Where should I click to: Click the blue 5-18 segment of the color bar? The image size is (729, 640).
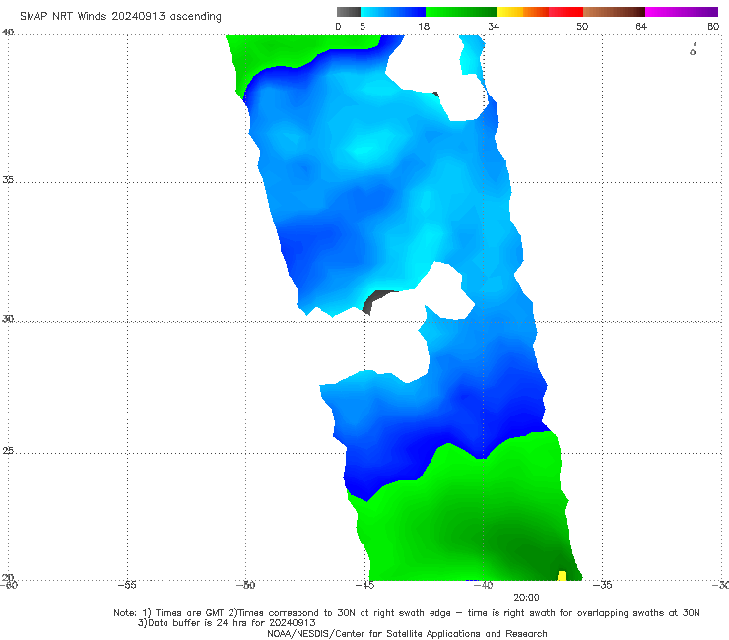[393, 12]
